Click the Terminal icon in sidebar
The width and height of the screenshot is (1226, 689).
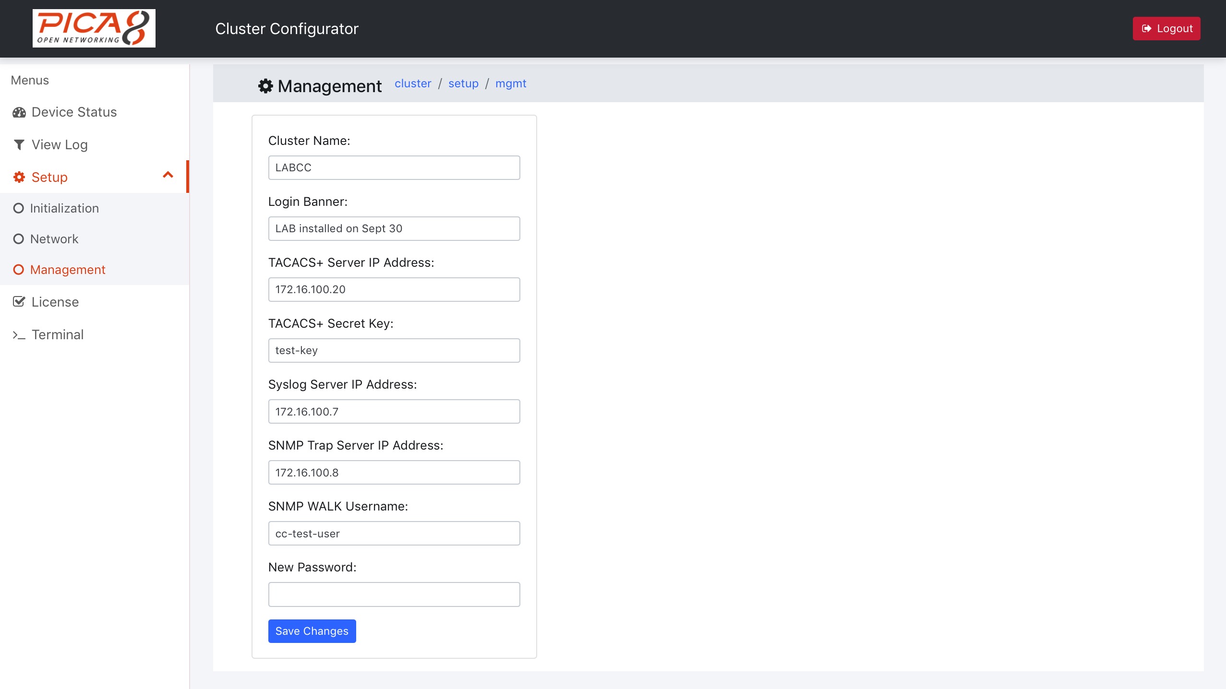tap(19, 335)
